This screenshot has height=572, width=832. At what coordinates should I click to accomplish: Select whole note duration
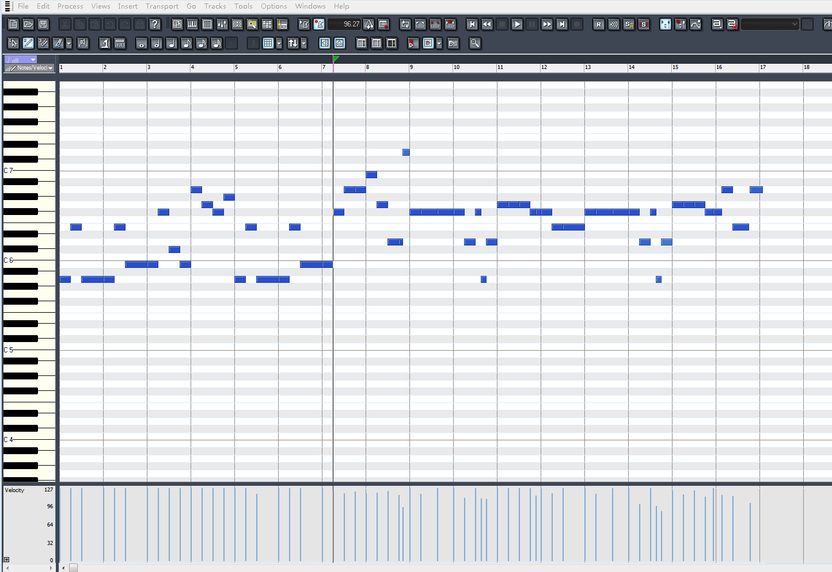coord(142,43)
